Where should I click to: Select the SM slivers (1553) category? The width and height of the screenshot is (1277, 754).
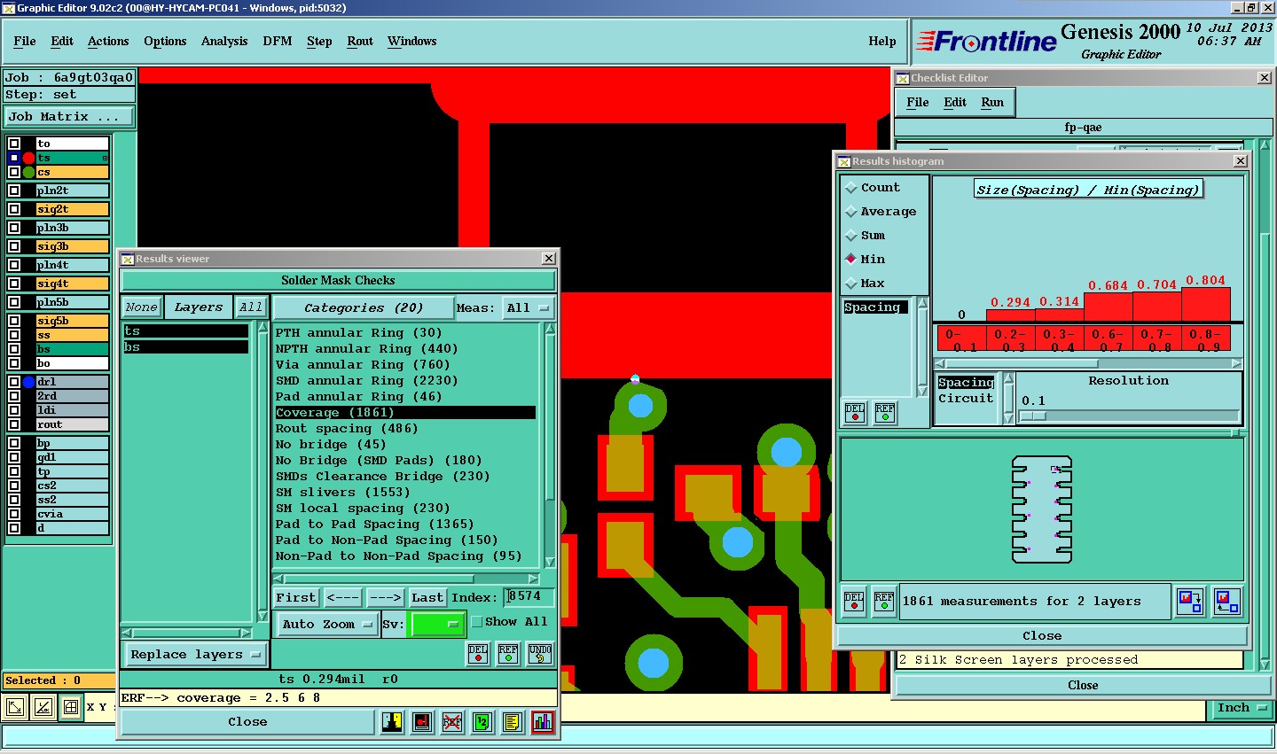coord(405,493)
